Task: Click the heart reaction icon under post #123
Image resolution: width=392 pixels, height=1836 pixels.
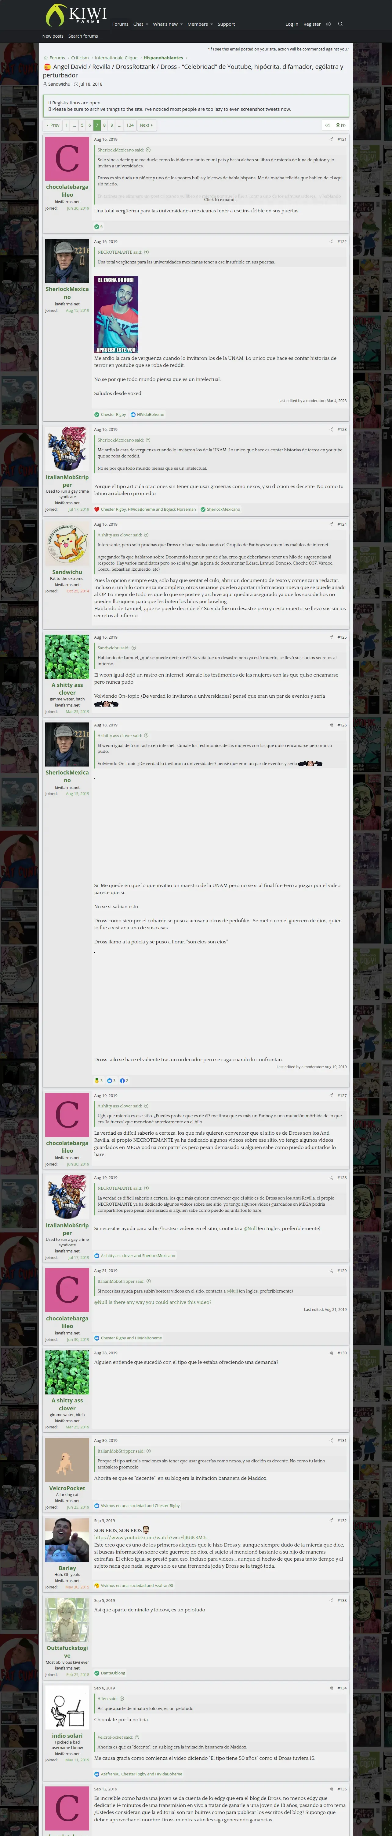Action: [97, 509]
